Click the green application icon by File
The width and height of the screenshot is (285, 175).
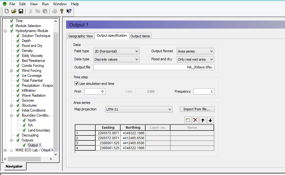point(5,4)
